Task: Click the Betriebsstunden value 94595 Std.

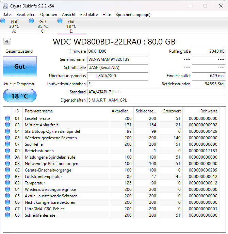Action: 209,84
